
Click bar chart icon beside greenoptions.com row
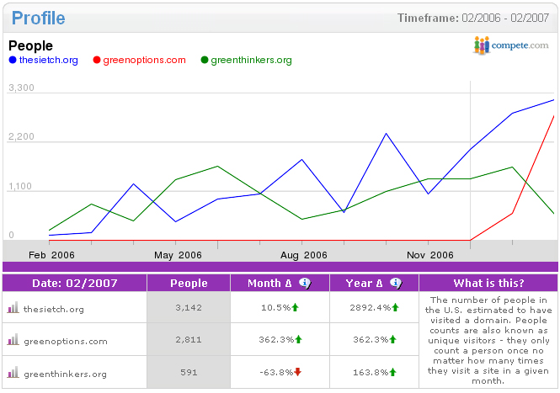(x=13, y=339)
